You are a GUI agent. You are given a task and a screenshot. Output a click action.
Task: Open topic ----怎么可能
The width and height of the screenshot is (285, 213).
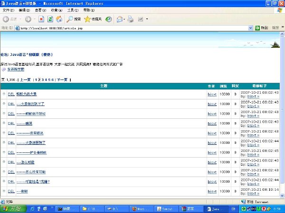click(x=26, y=162)
